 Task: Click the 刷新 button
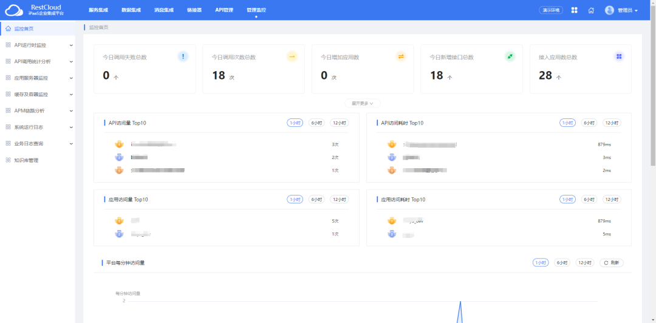612,263
